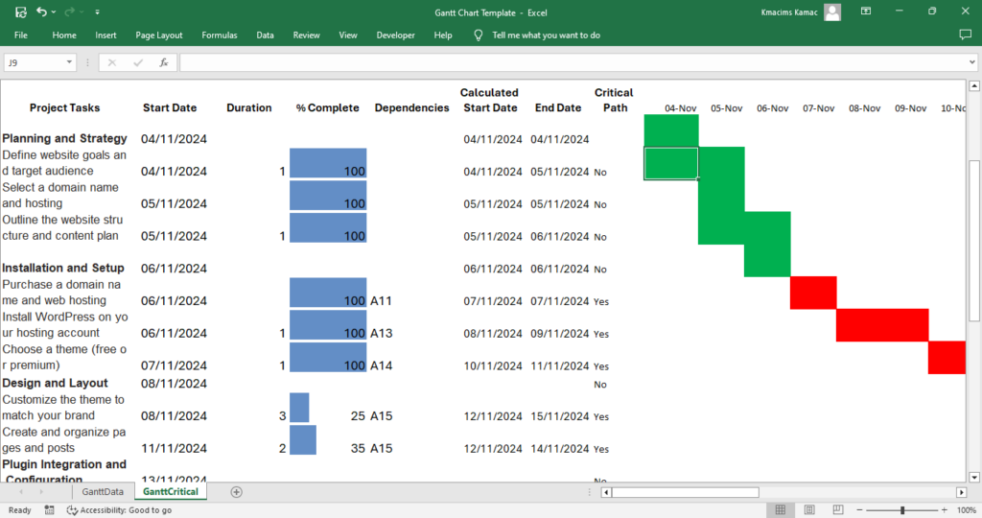Open Accessibility: Good to go checker
Image resolution: width=982 pixels, height=518 pixels.
tap(119, 510)
